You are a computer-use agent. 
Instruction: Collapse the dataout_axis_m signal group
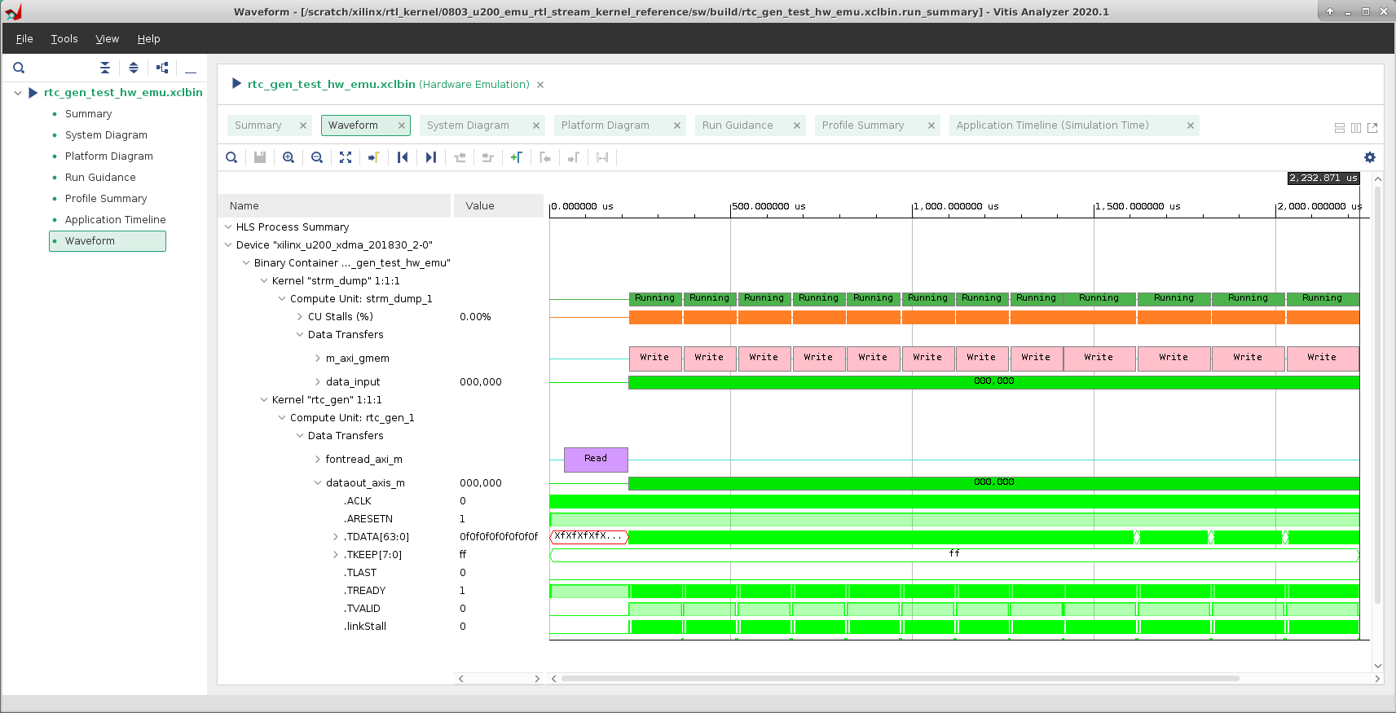[318, 483]
